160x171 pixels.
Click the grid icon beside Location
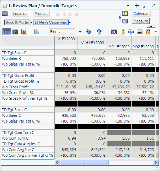[x=5, y=14]
